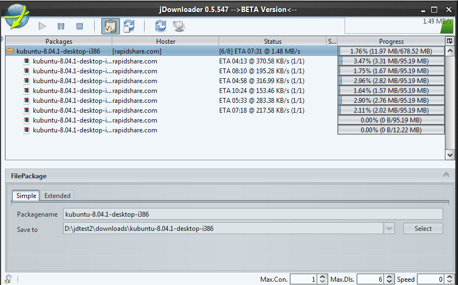458x285 pixels.
Task: Maximize the jDownloader window
Action: point(434,10)
